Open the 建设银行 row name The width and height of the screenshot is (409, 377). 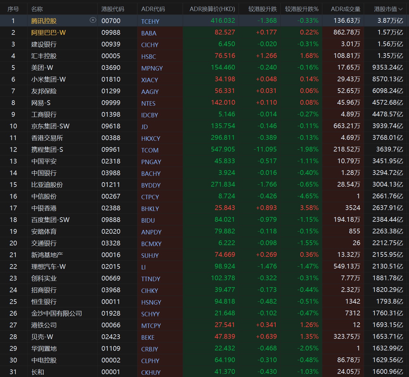(x=44, y=44)
